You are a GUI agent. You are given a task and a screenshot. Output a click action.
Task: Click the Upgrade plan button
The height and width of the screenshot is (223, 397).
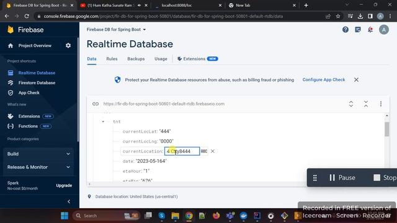coord(64,185)
